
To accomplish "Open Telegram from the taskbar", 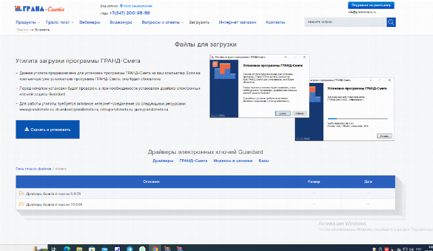I will [129, 248].
